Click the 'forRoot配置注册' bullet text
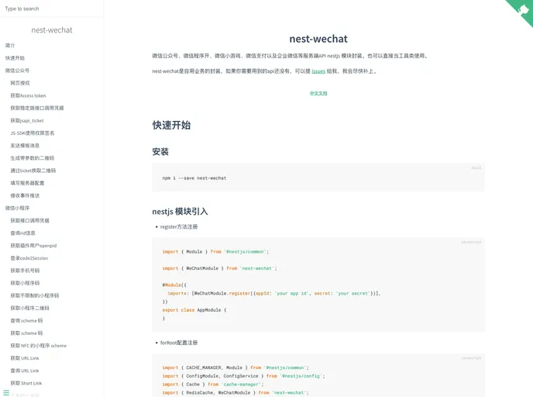This screenshot has width=533, height=397. [x=179, y=343]
